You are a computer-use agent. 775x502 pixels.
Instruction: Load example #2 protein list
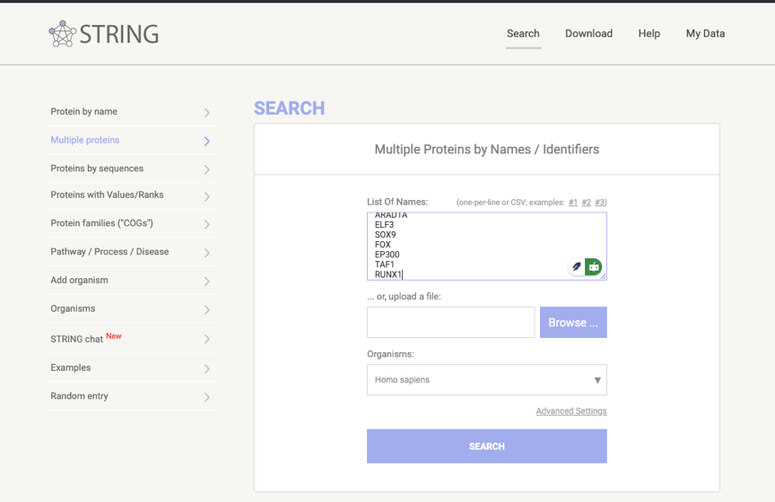pyautogui.click(x=587, y=202)
